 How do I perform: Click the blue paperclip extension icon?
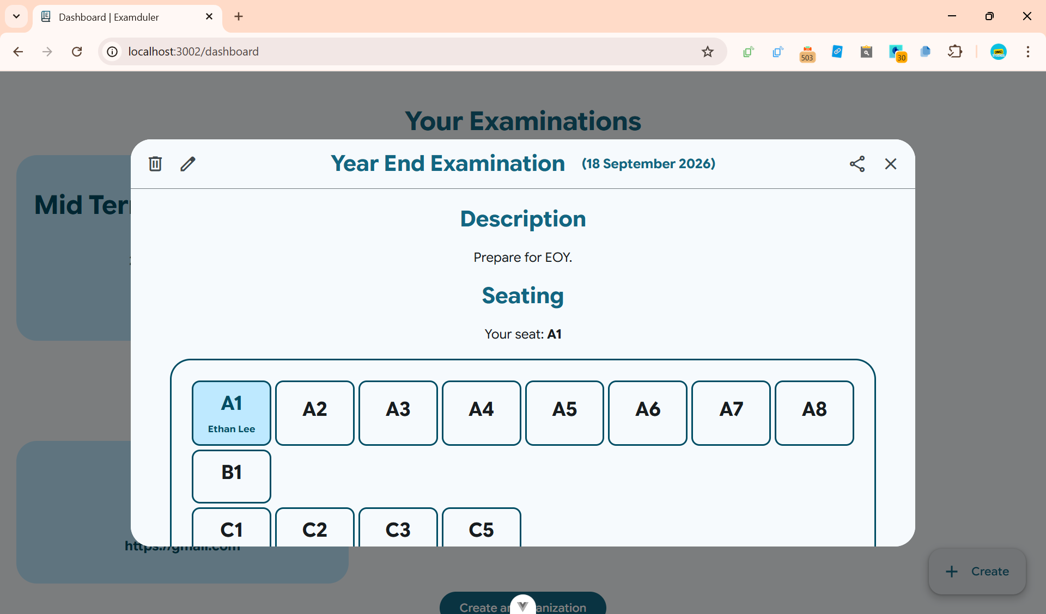click(x=837, y=52)
